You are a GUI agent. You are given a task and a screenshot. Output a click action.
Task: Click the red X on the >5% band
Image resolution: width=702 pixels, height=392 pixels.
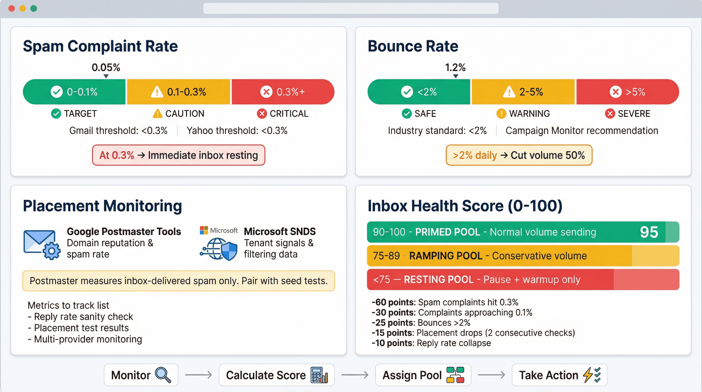click(x=615, y=92)
